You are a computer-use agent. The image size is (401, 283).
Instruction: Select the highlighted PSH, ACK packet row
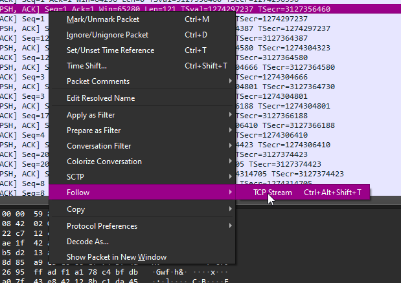(201, 9)
